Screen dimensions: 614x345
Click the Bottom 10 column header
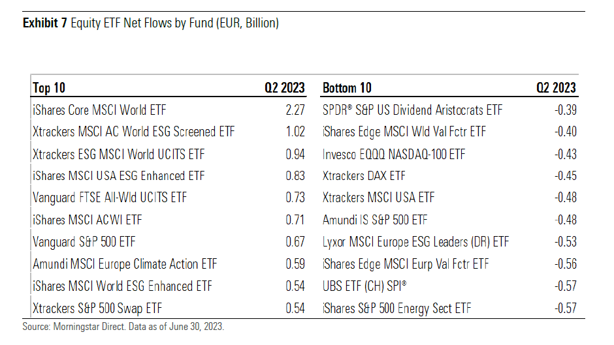click(347, 88)
